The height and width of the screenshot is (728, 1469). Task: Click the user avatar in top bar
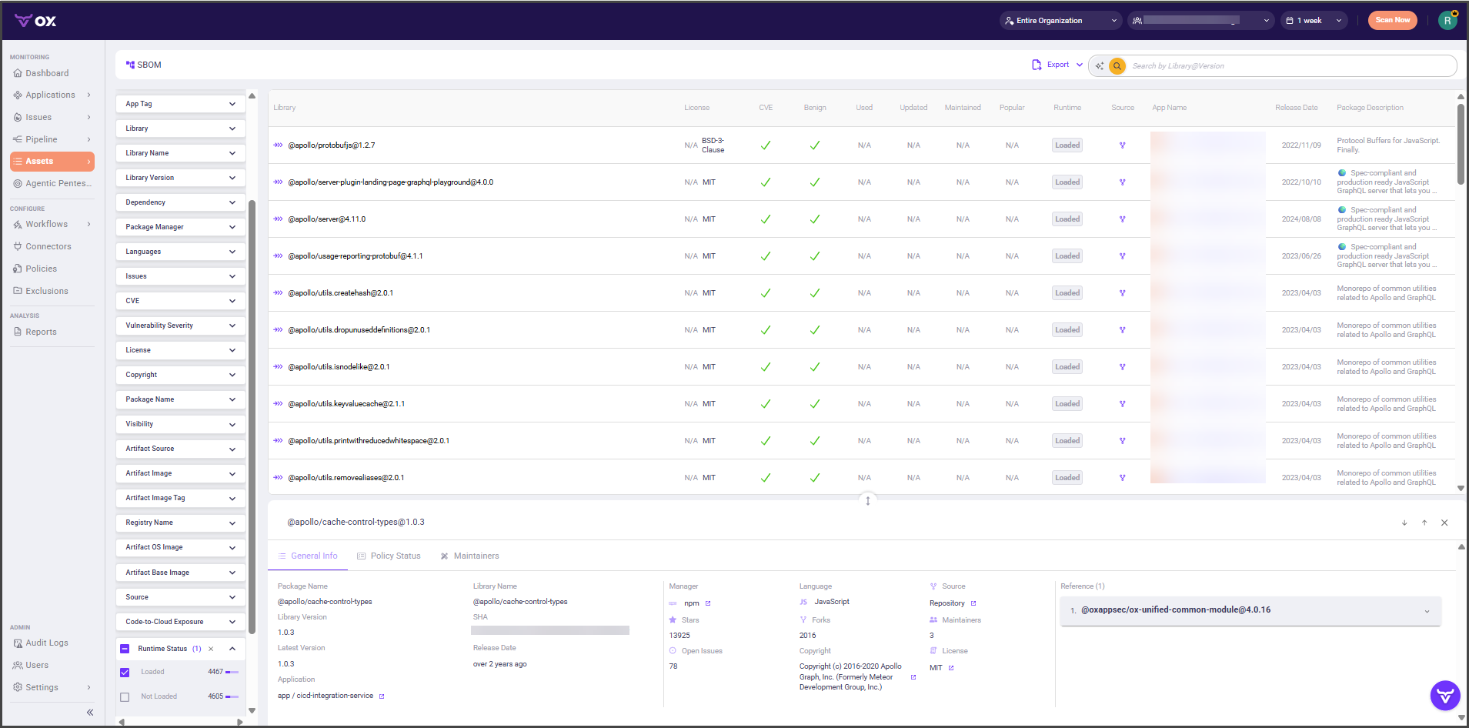(1447, 21)
